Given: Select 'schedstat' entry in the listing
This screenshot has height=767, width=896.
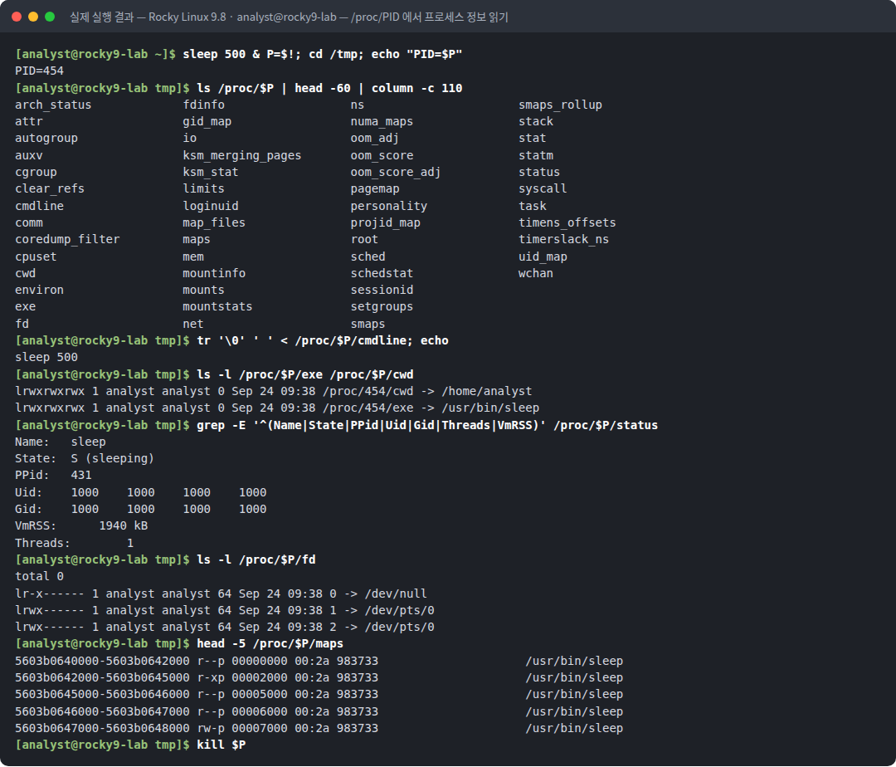Looking at the screenshot, I should click(x=382, y=273).
